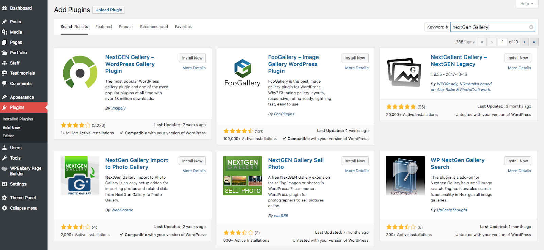This screenshot has height=250, width=544.
Task: View More Details for NextCellent Gallery
Action: pos(520,68)
